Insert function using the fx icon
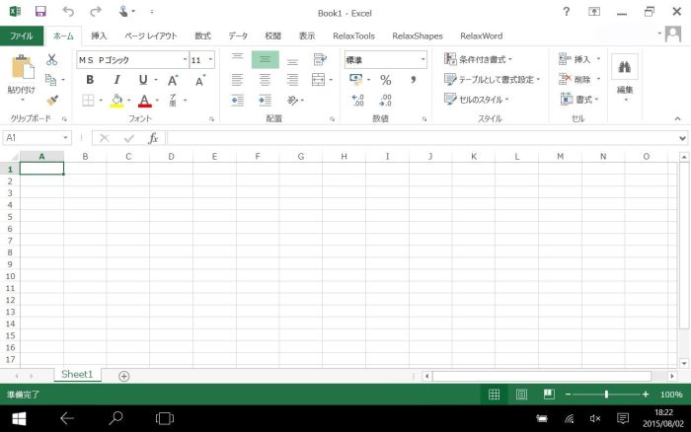The height and width of the screenshot is (432, 691). pyautogui.click(x=153, y=139)
